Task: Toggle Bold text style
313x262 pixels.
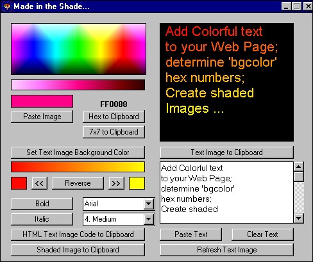Action: 42,204
